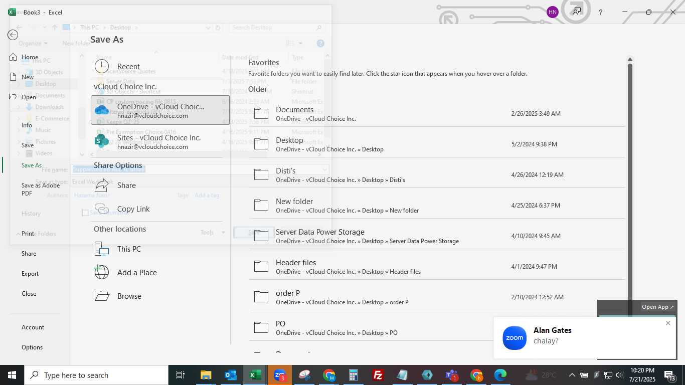Viewport: 685px width, 385px height.
Task: Click the '4/1/2024 9:47 PM' date text
Action: pyautogui.click(x=534, y=266)
